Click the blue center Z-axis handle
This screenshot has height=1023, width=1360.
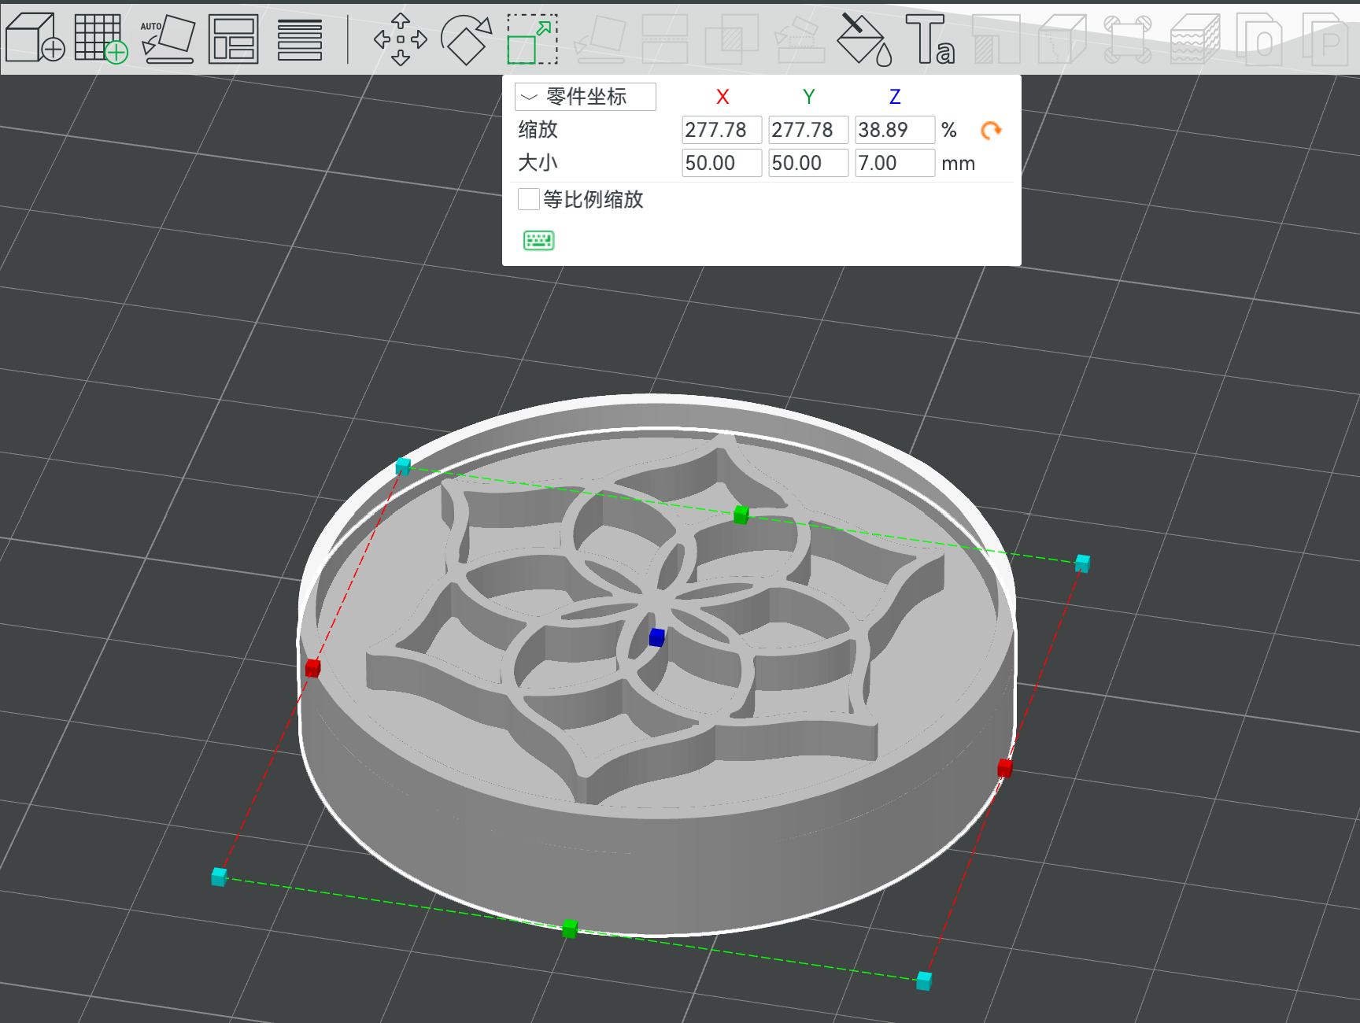point(657,637)
